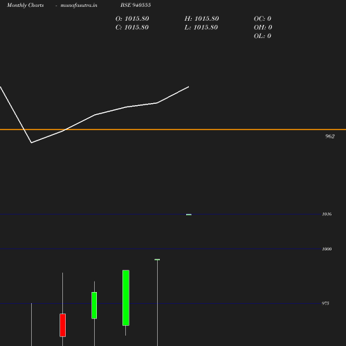This screenshot has width=346, height=346.
Task: Click the 1000 price axis label
Action: (327, 249)
